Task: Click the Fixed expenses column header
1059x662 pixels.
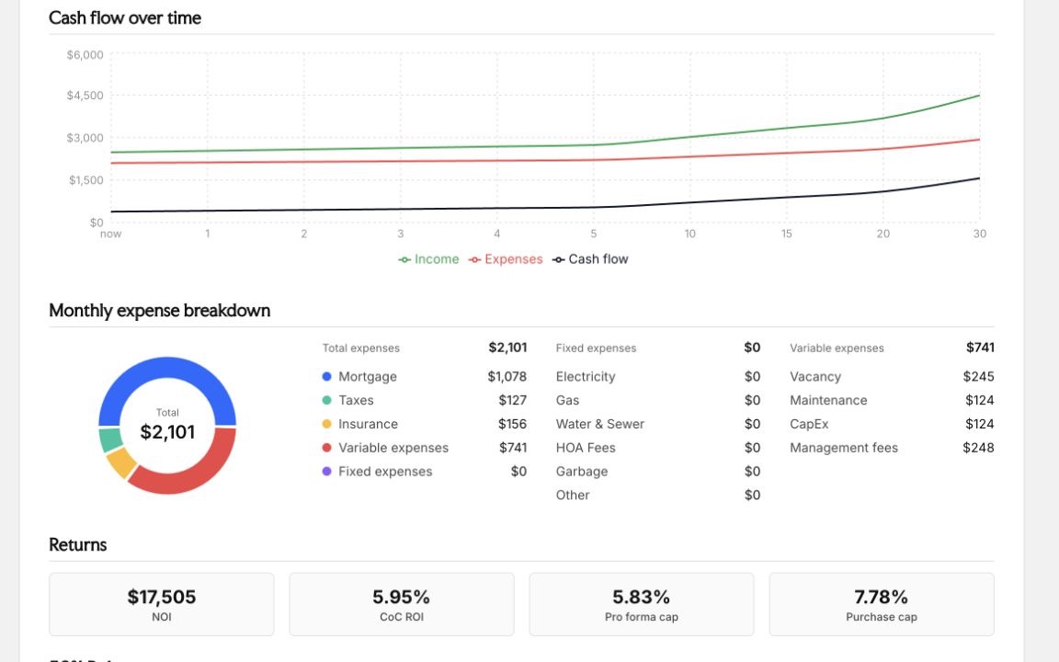Action: (597, 348)
